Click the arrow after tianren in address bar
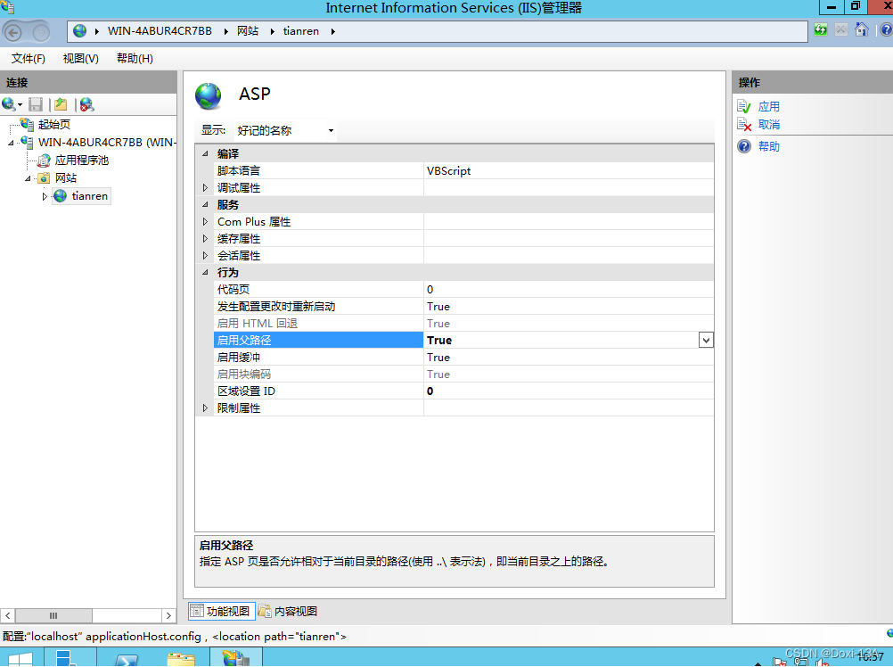This screenshot has height=667, width=893. [332, 31]
